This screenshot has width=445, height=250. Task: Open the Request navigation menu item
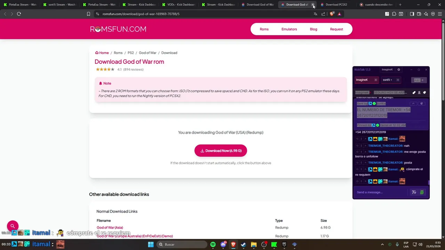click(337, 29)
